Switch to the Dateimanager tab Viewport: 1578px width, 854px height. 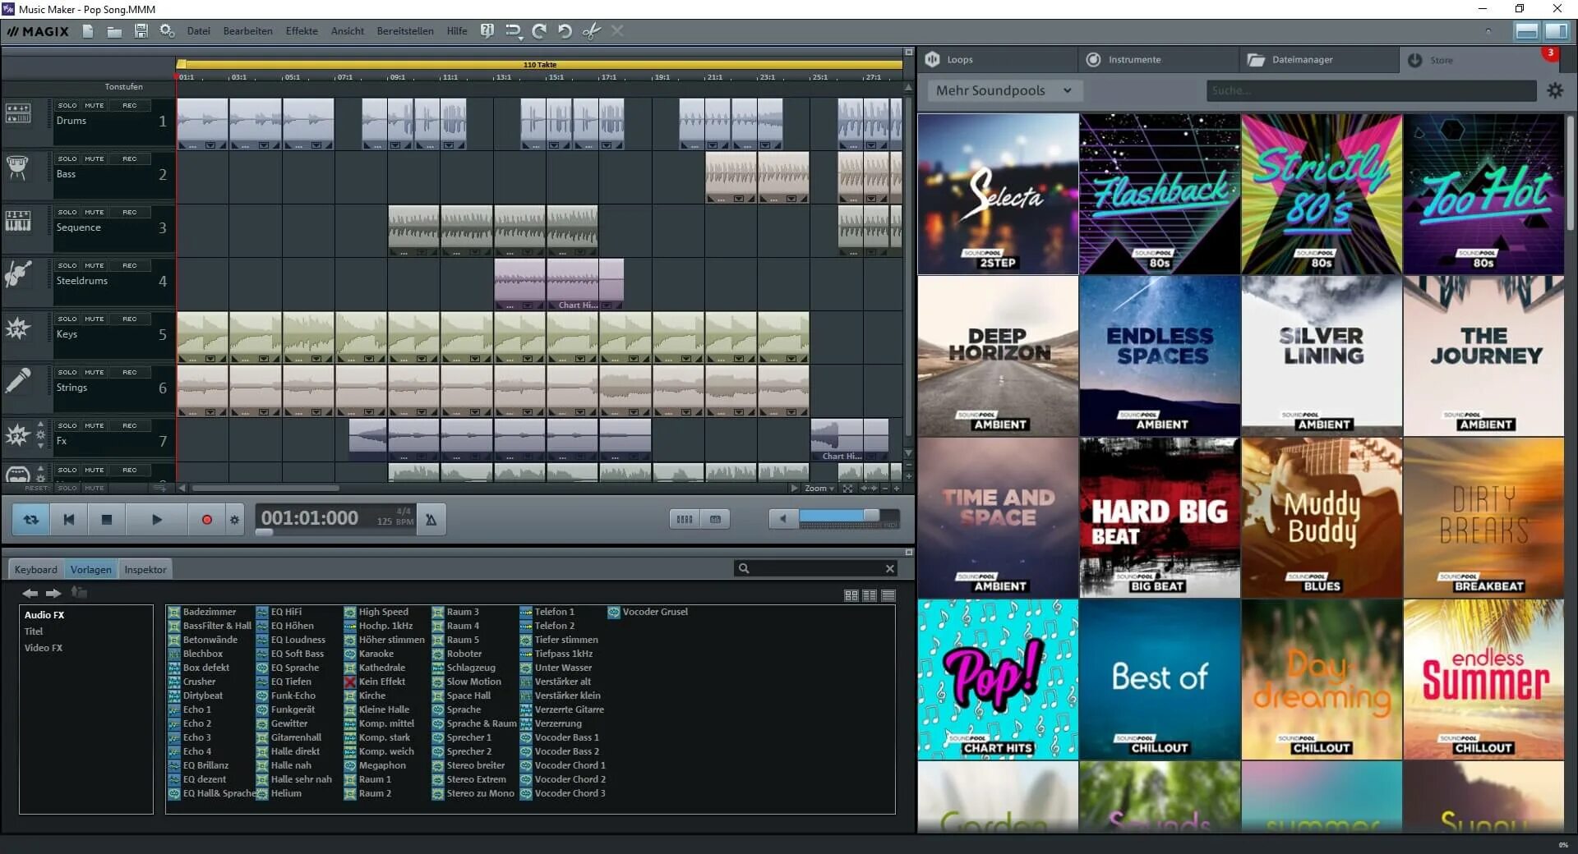(1320, 59)
